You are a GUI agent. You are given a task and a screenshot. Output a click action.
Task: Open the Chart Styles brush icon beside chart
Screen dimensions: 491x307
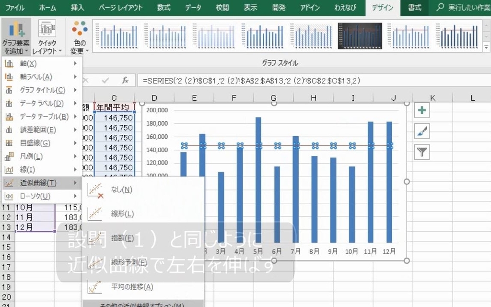(x=421, y=131)
